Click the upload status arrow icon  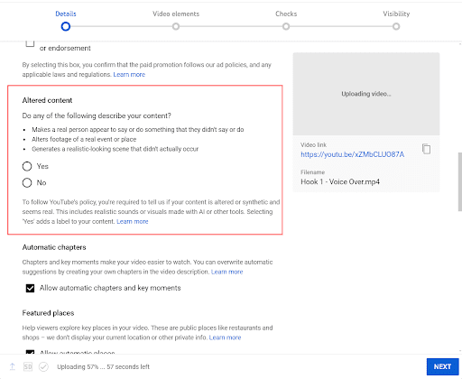click(x=13, y=366)
